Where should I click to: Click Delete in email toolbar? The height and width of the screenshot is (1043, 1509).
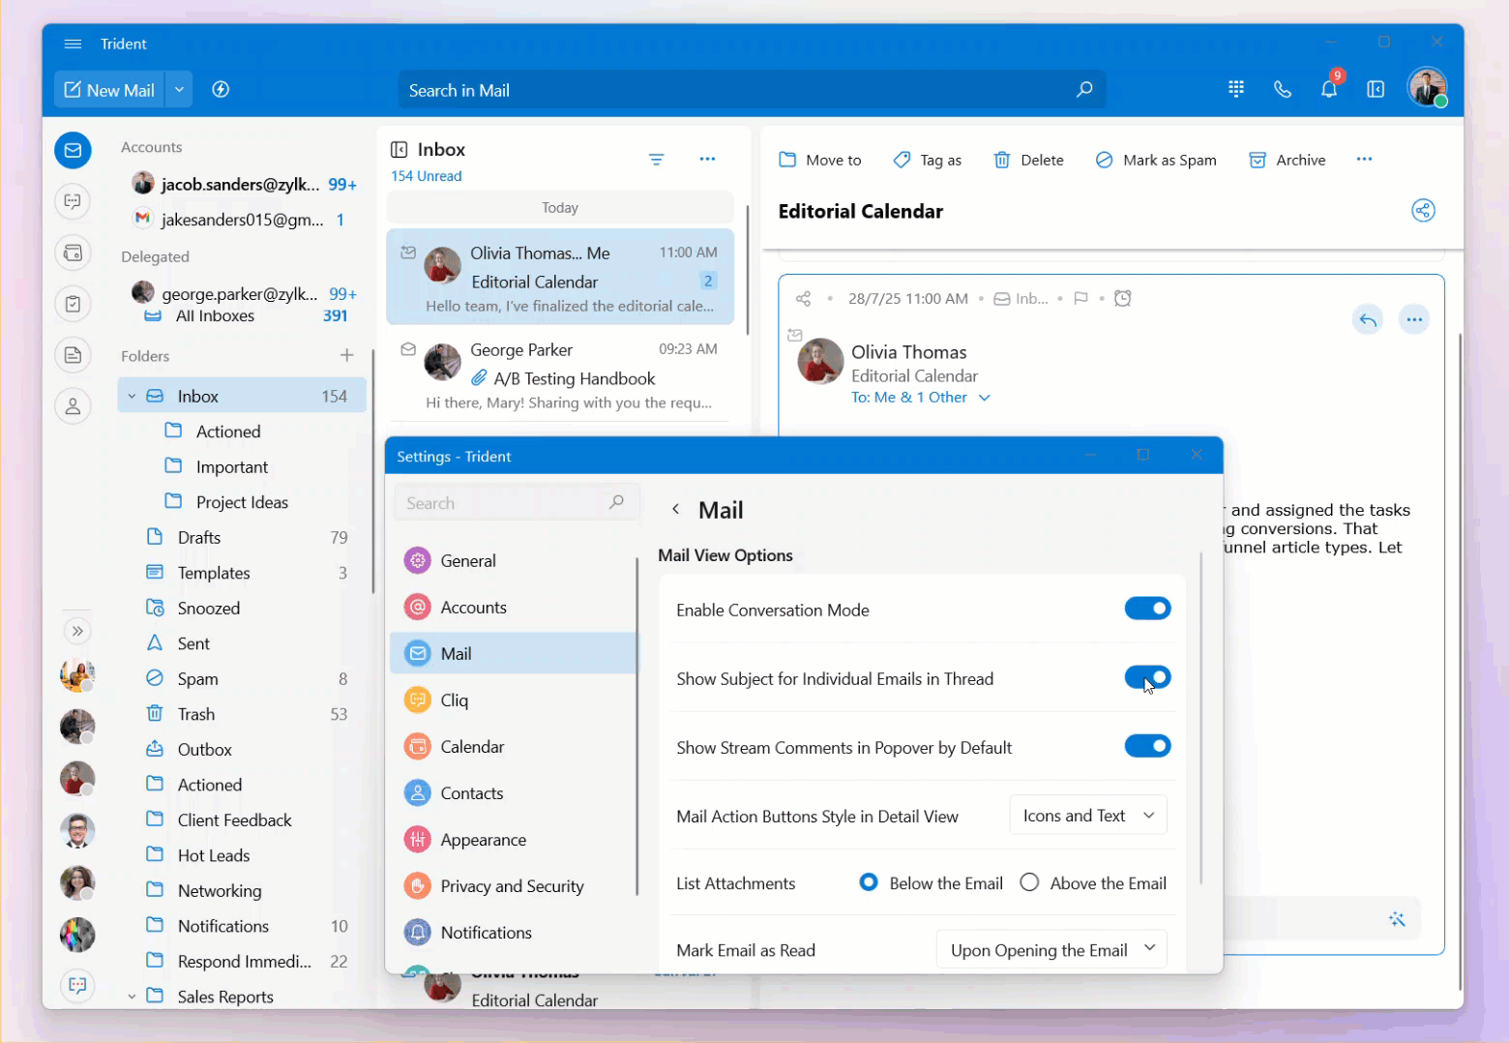(x=1028, y=160)
